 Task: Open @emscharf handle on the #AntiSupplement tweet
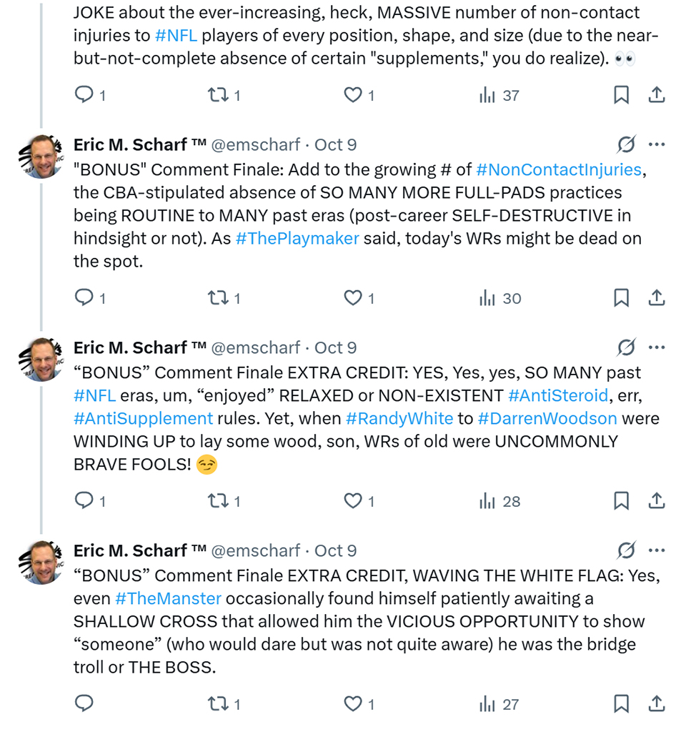tap(255, 348)
